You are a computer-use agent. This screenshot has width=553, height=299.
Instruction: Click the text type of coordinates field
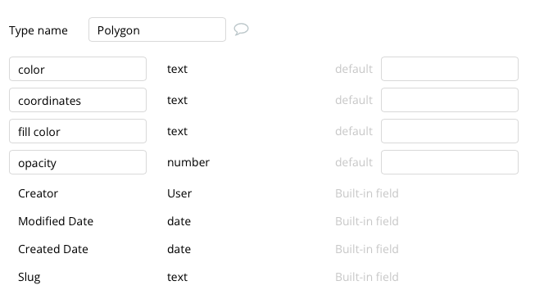pyautogui.click(x=177, y=100)
